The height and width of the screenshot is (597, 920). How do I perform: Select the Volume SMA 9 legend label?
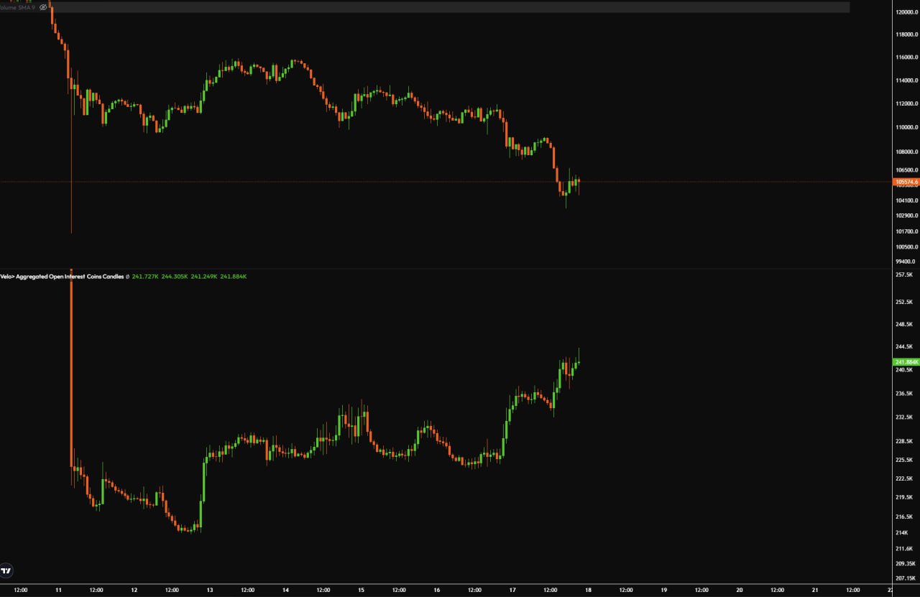pyautogui.click(x=18, y=7)
